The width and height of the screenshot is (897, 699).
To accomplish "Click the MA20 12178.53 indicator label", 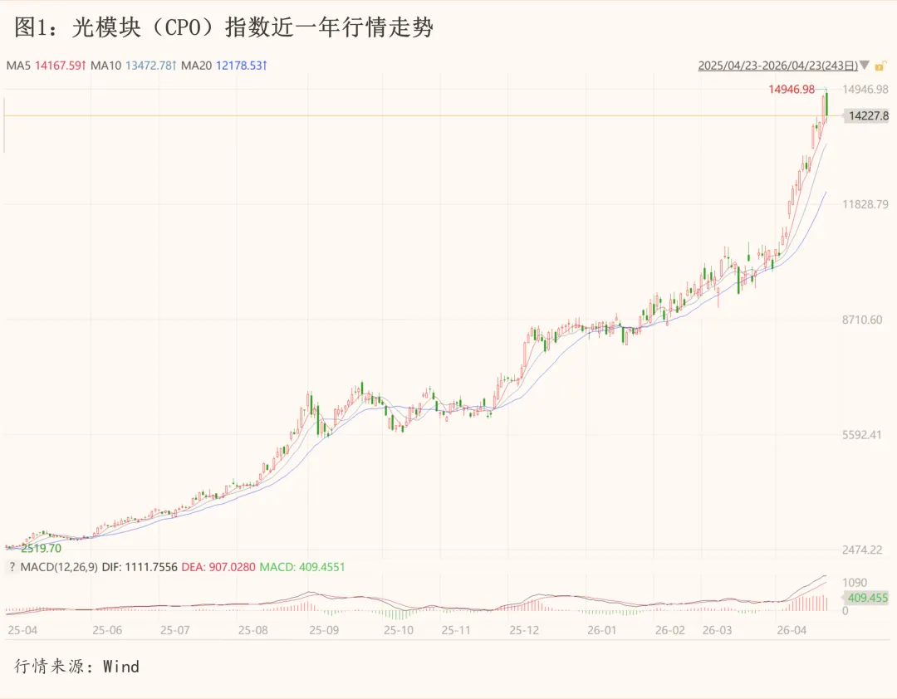I will click(x=224, y=65).
